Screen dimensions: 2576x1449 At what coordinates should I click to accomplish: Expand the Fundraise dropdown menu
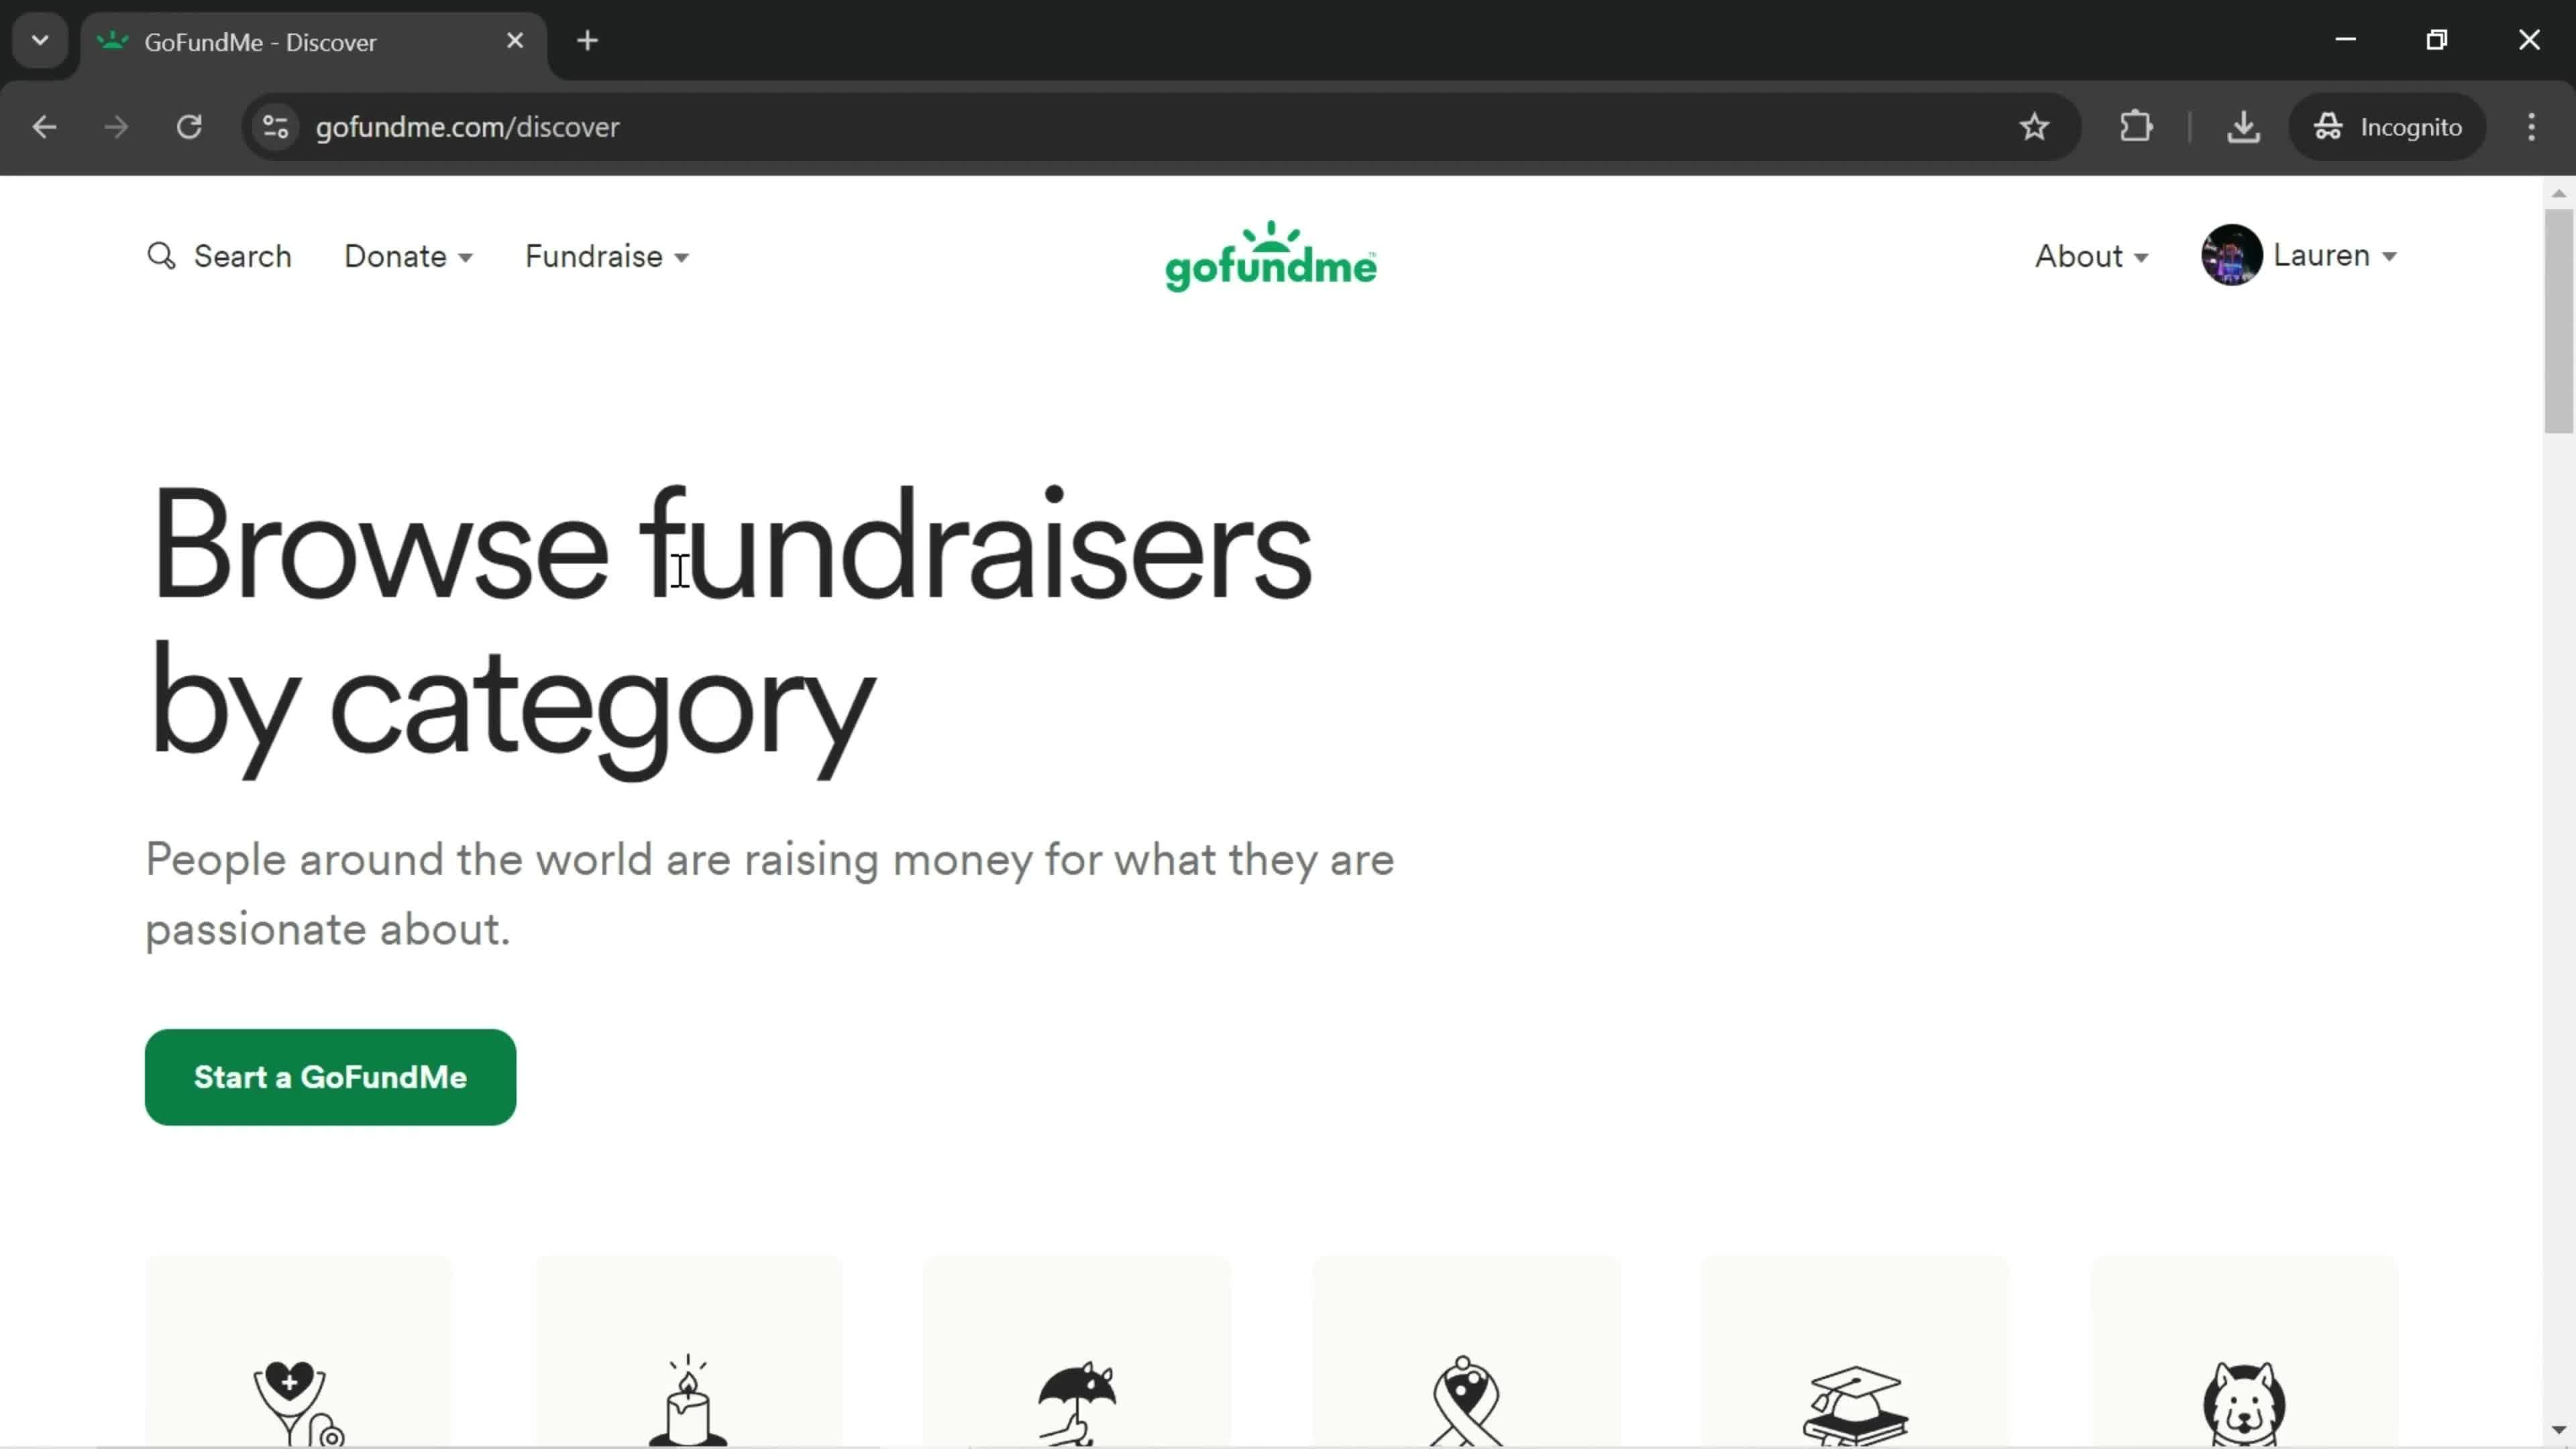coord(607,256)
